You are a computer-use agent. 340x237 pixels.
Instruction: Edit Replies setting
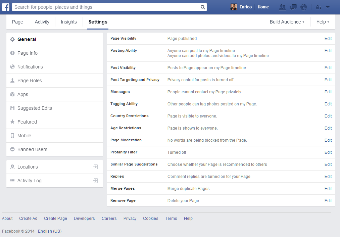(328, 177)
